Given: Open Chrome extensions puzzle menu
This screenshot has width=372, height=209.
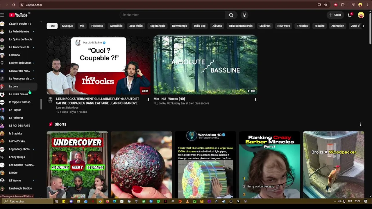Looking at the screenshot, I should coord(343,5).
